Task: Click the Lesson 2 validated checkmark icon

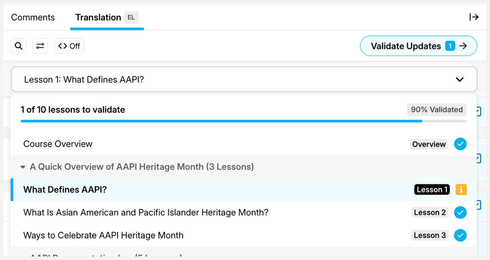Action: click(x=460, y=212)
